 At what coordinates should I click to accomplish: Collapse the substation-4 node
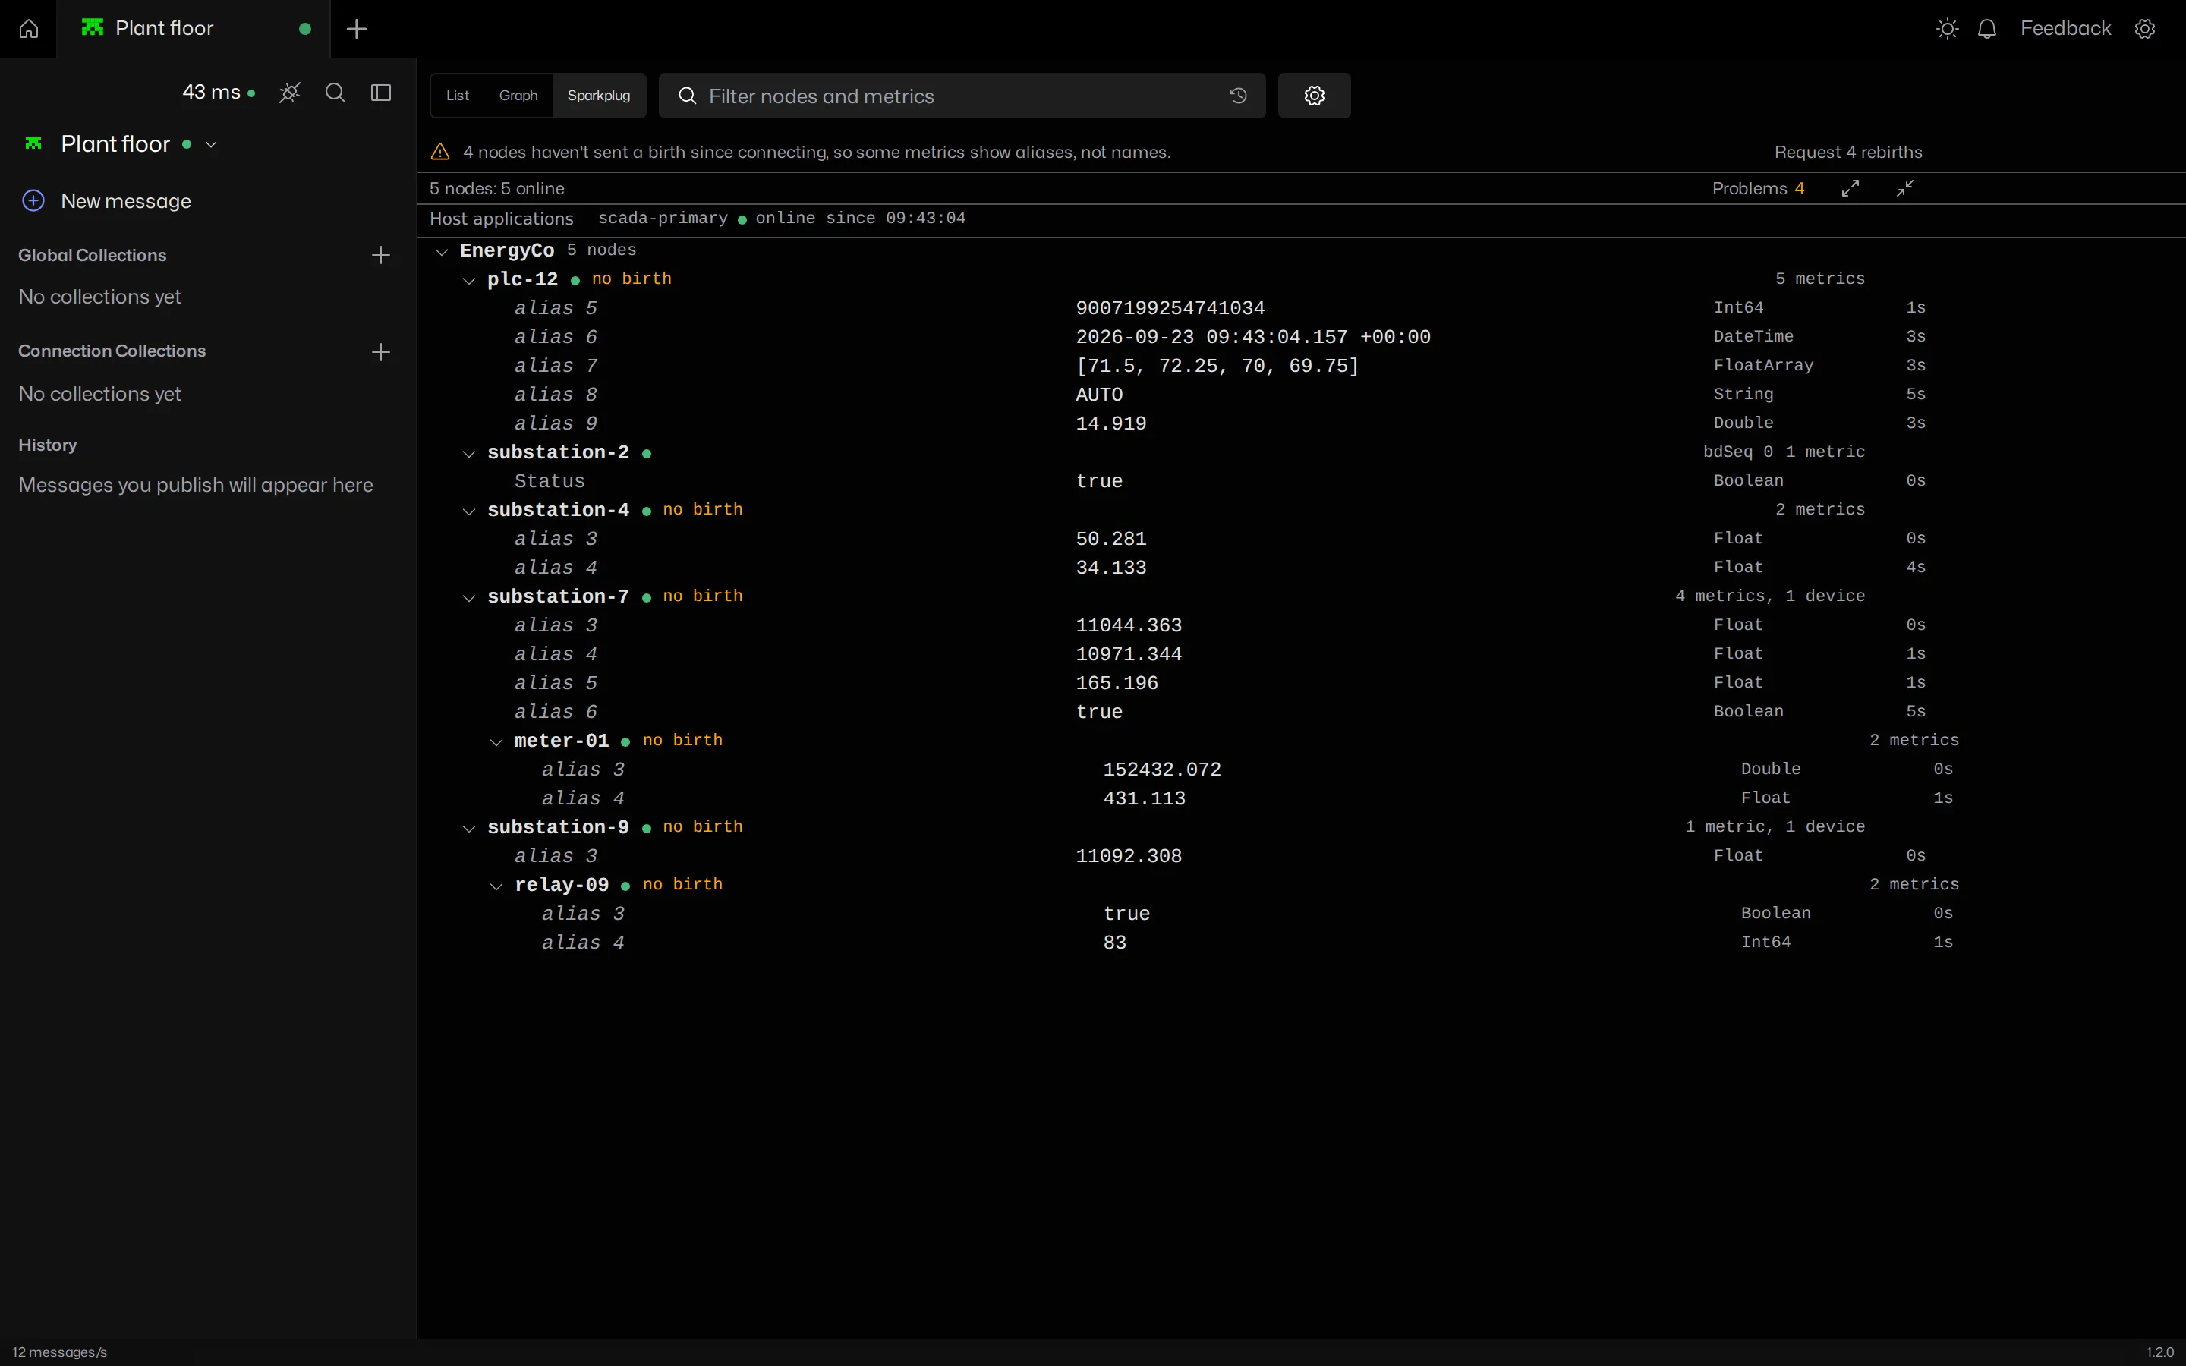click(x=469, y=511)
